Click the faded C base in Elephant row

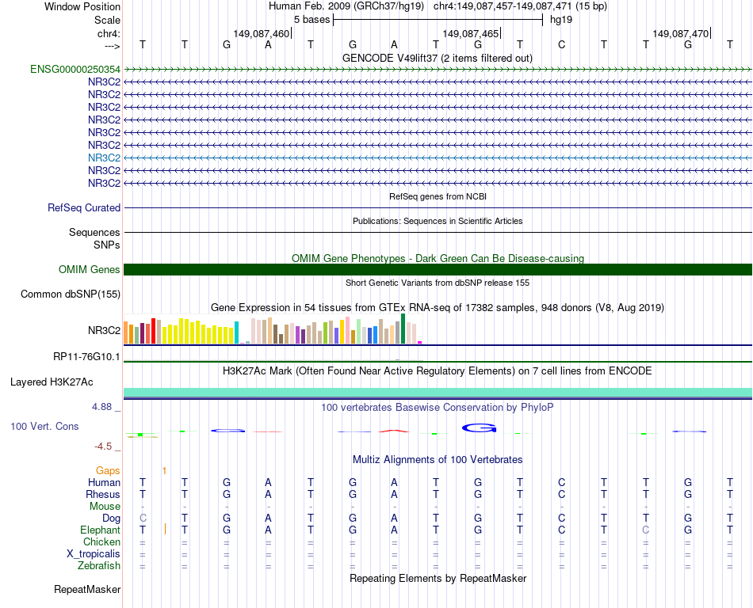point(645,530)
